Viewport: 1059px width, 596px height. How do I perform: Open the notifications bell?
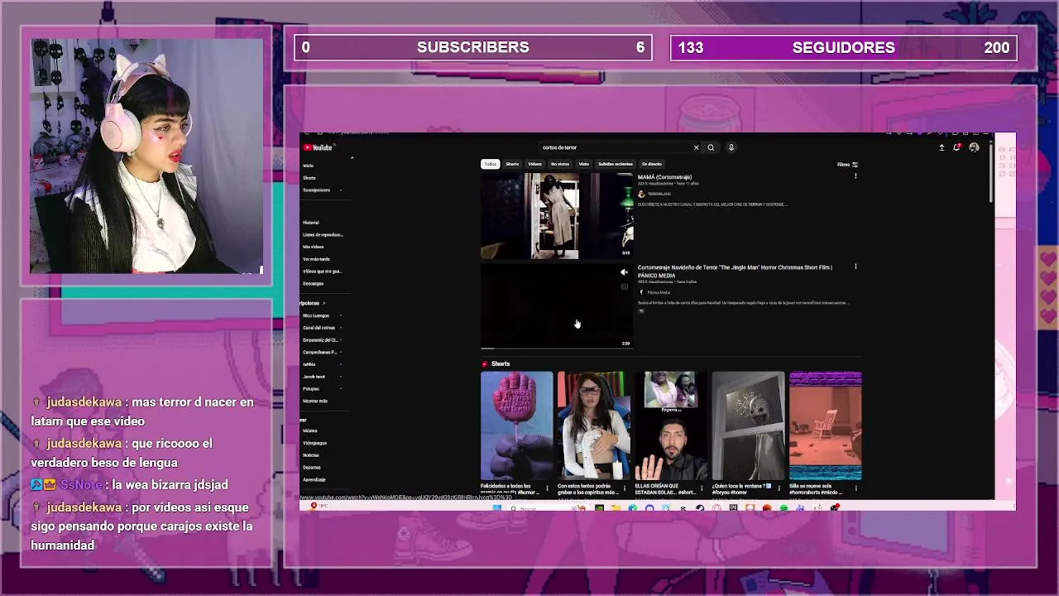pyautogui.click(x=957, y=147)
